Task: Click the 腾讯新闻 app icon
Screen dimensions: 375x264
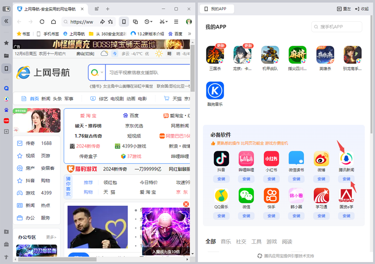Action: (346, 158)
